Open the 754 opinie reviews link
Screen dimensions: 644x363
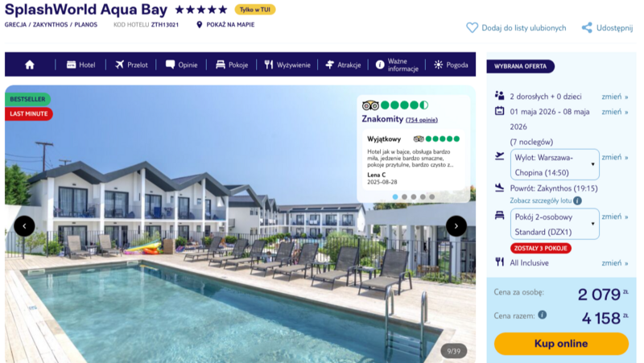coord(421,120)
